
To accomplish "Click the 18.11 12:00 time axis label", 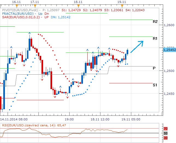I will coord(100,119).
